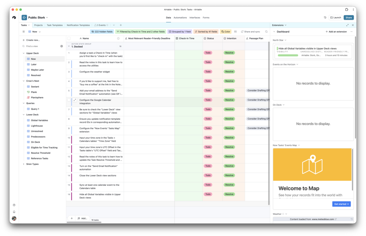Click the add record plus icon
Image resolution: width=366 pixels, height=236 pixels.
[72, 218]
